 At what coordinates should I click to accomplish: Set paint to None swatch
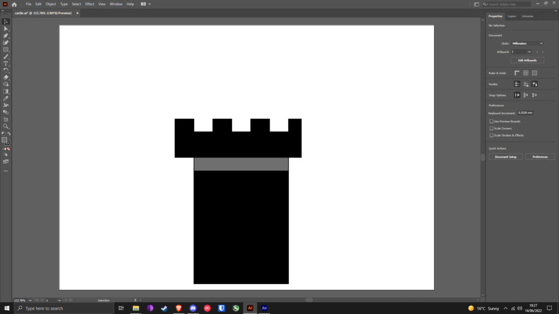coord(9,149)
